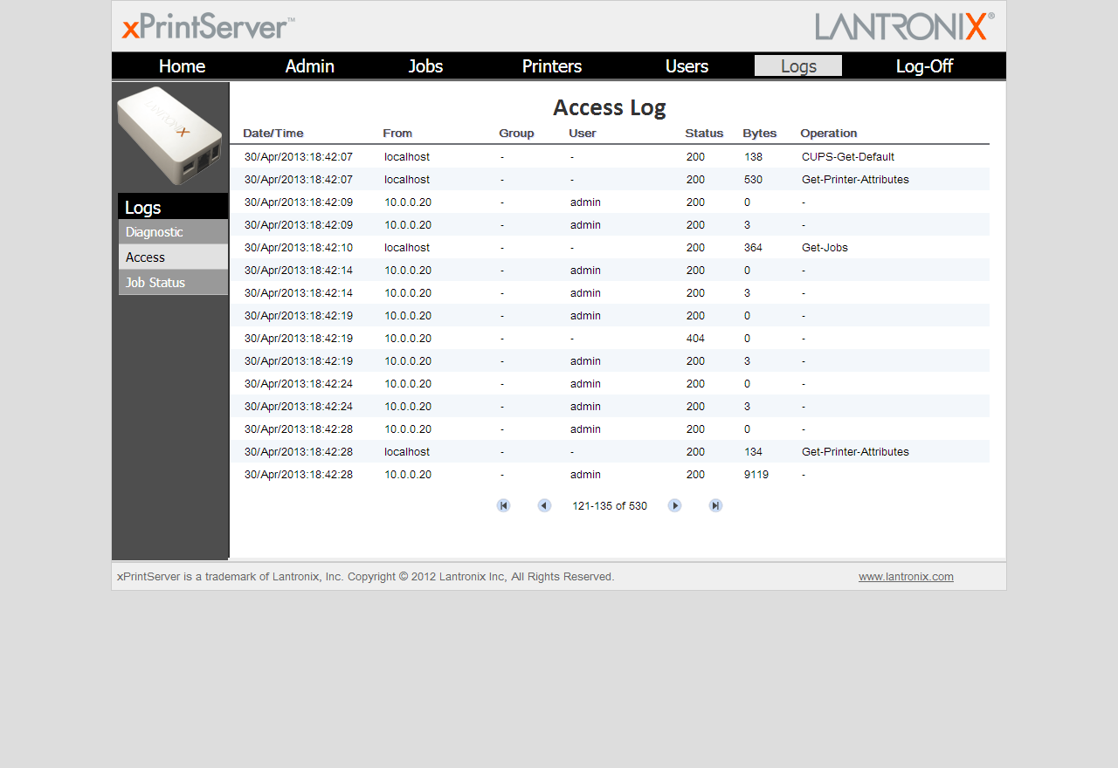Click the Date/Time column header
The image size is (1118, 768).
273,134
